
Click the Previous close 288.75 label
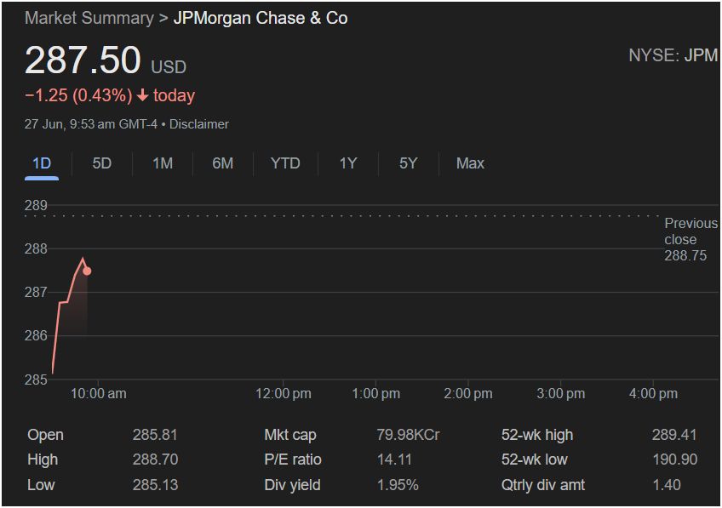click(690, 239)
